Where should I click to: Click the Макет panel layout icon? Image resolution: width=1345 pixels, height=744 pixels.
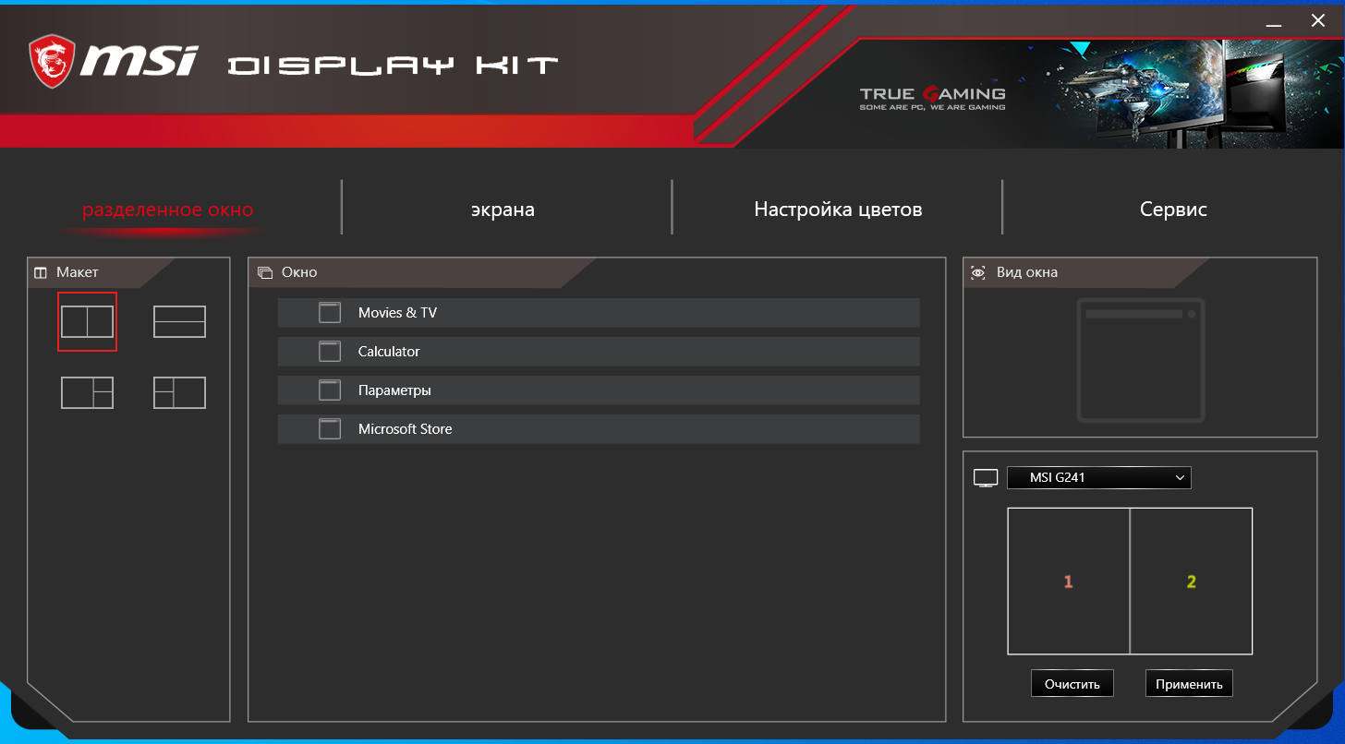(41, 273)
